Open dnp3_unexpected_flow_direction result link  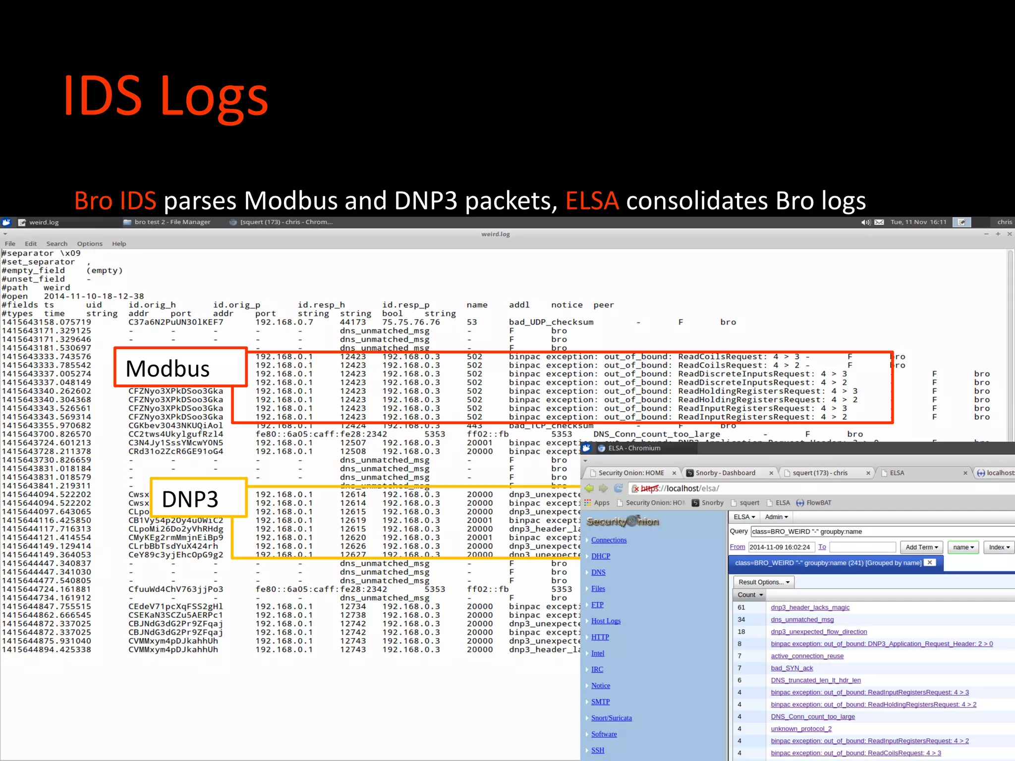pos(819,632)
